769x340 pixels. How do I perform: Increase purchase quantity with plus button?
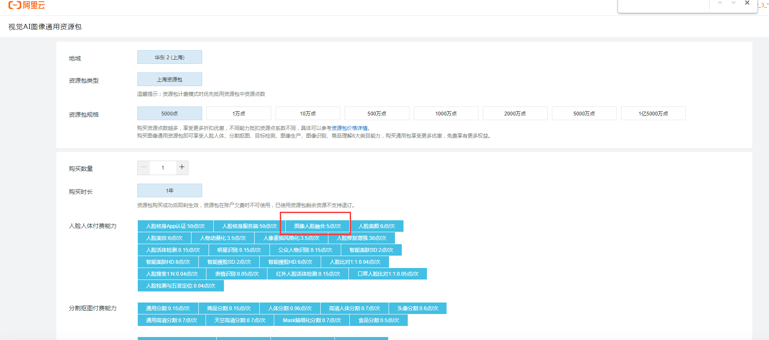pyautogui.click(x=182, y=167)
